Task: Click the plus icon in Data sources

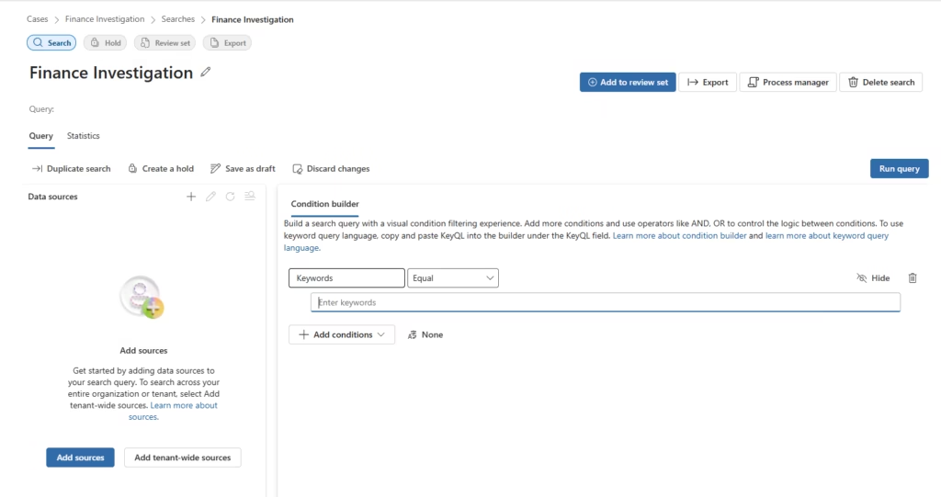Action: (191, 197)
